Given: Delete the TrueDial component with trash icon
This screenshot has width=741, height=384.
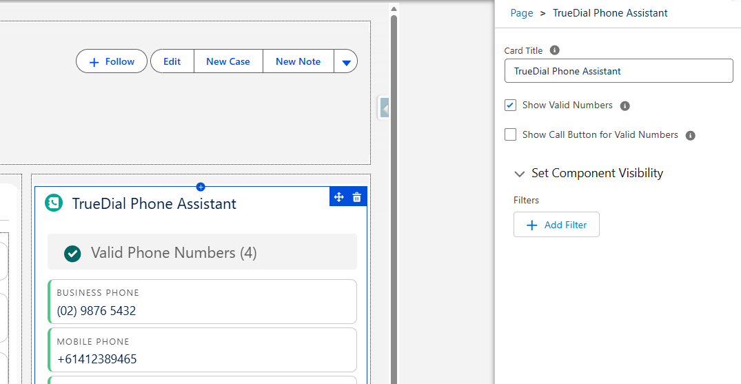Looking at the screenshot, I should pos(357,197).
